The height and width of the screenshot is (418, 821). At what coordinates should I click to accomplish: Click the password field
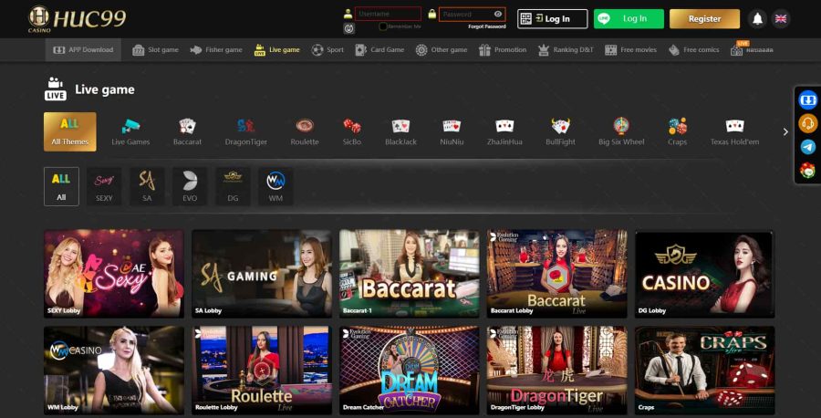[x=472, y=14]
